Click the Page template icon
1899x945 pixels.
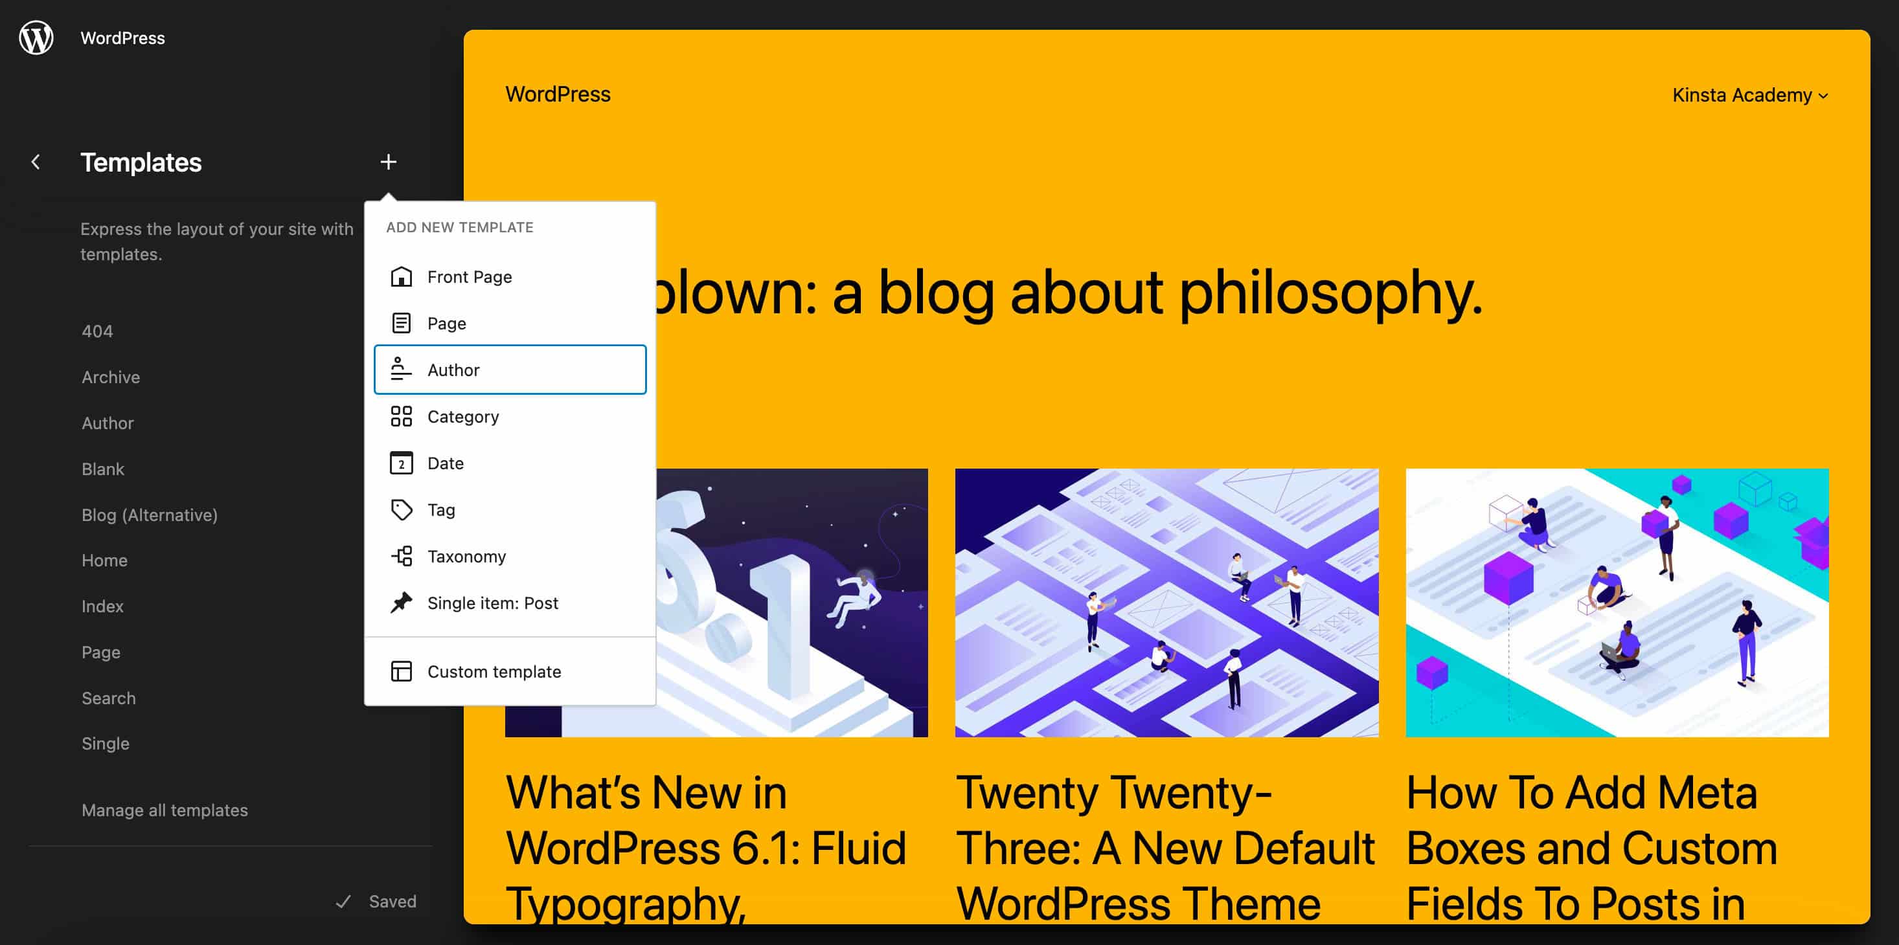pos(400,322)
